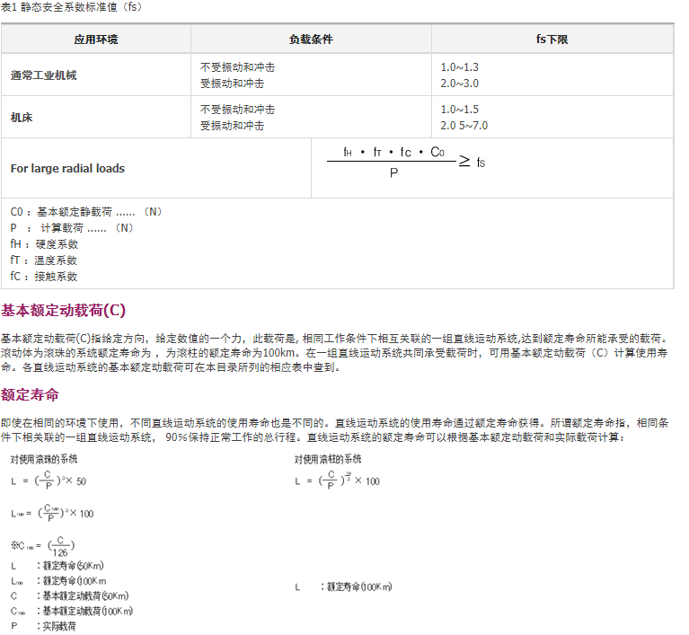Select the For large radial loads cell

click(x=67, y=169)
